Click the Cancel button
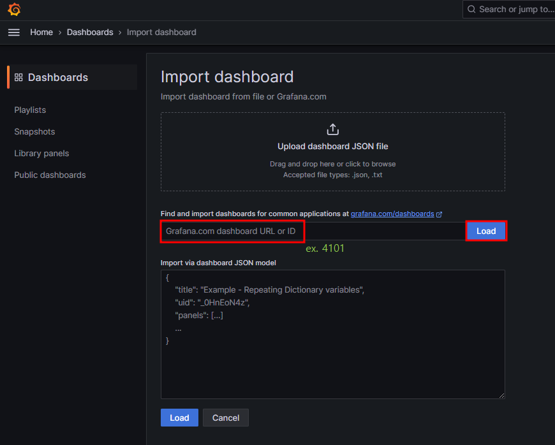 click(226, 418)
